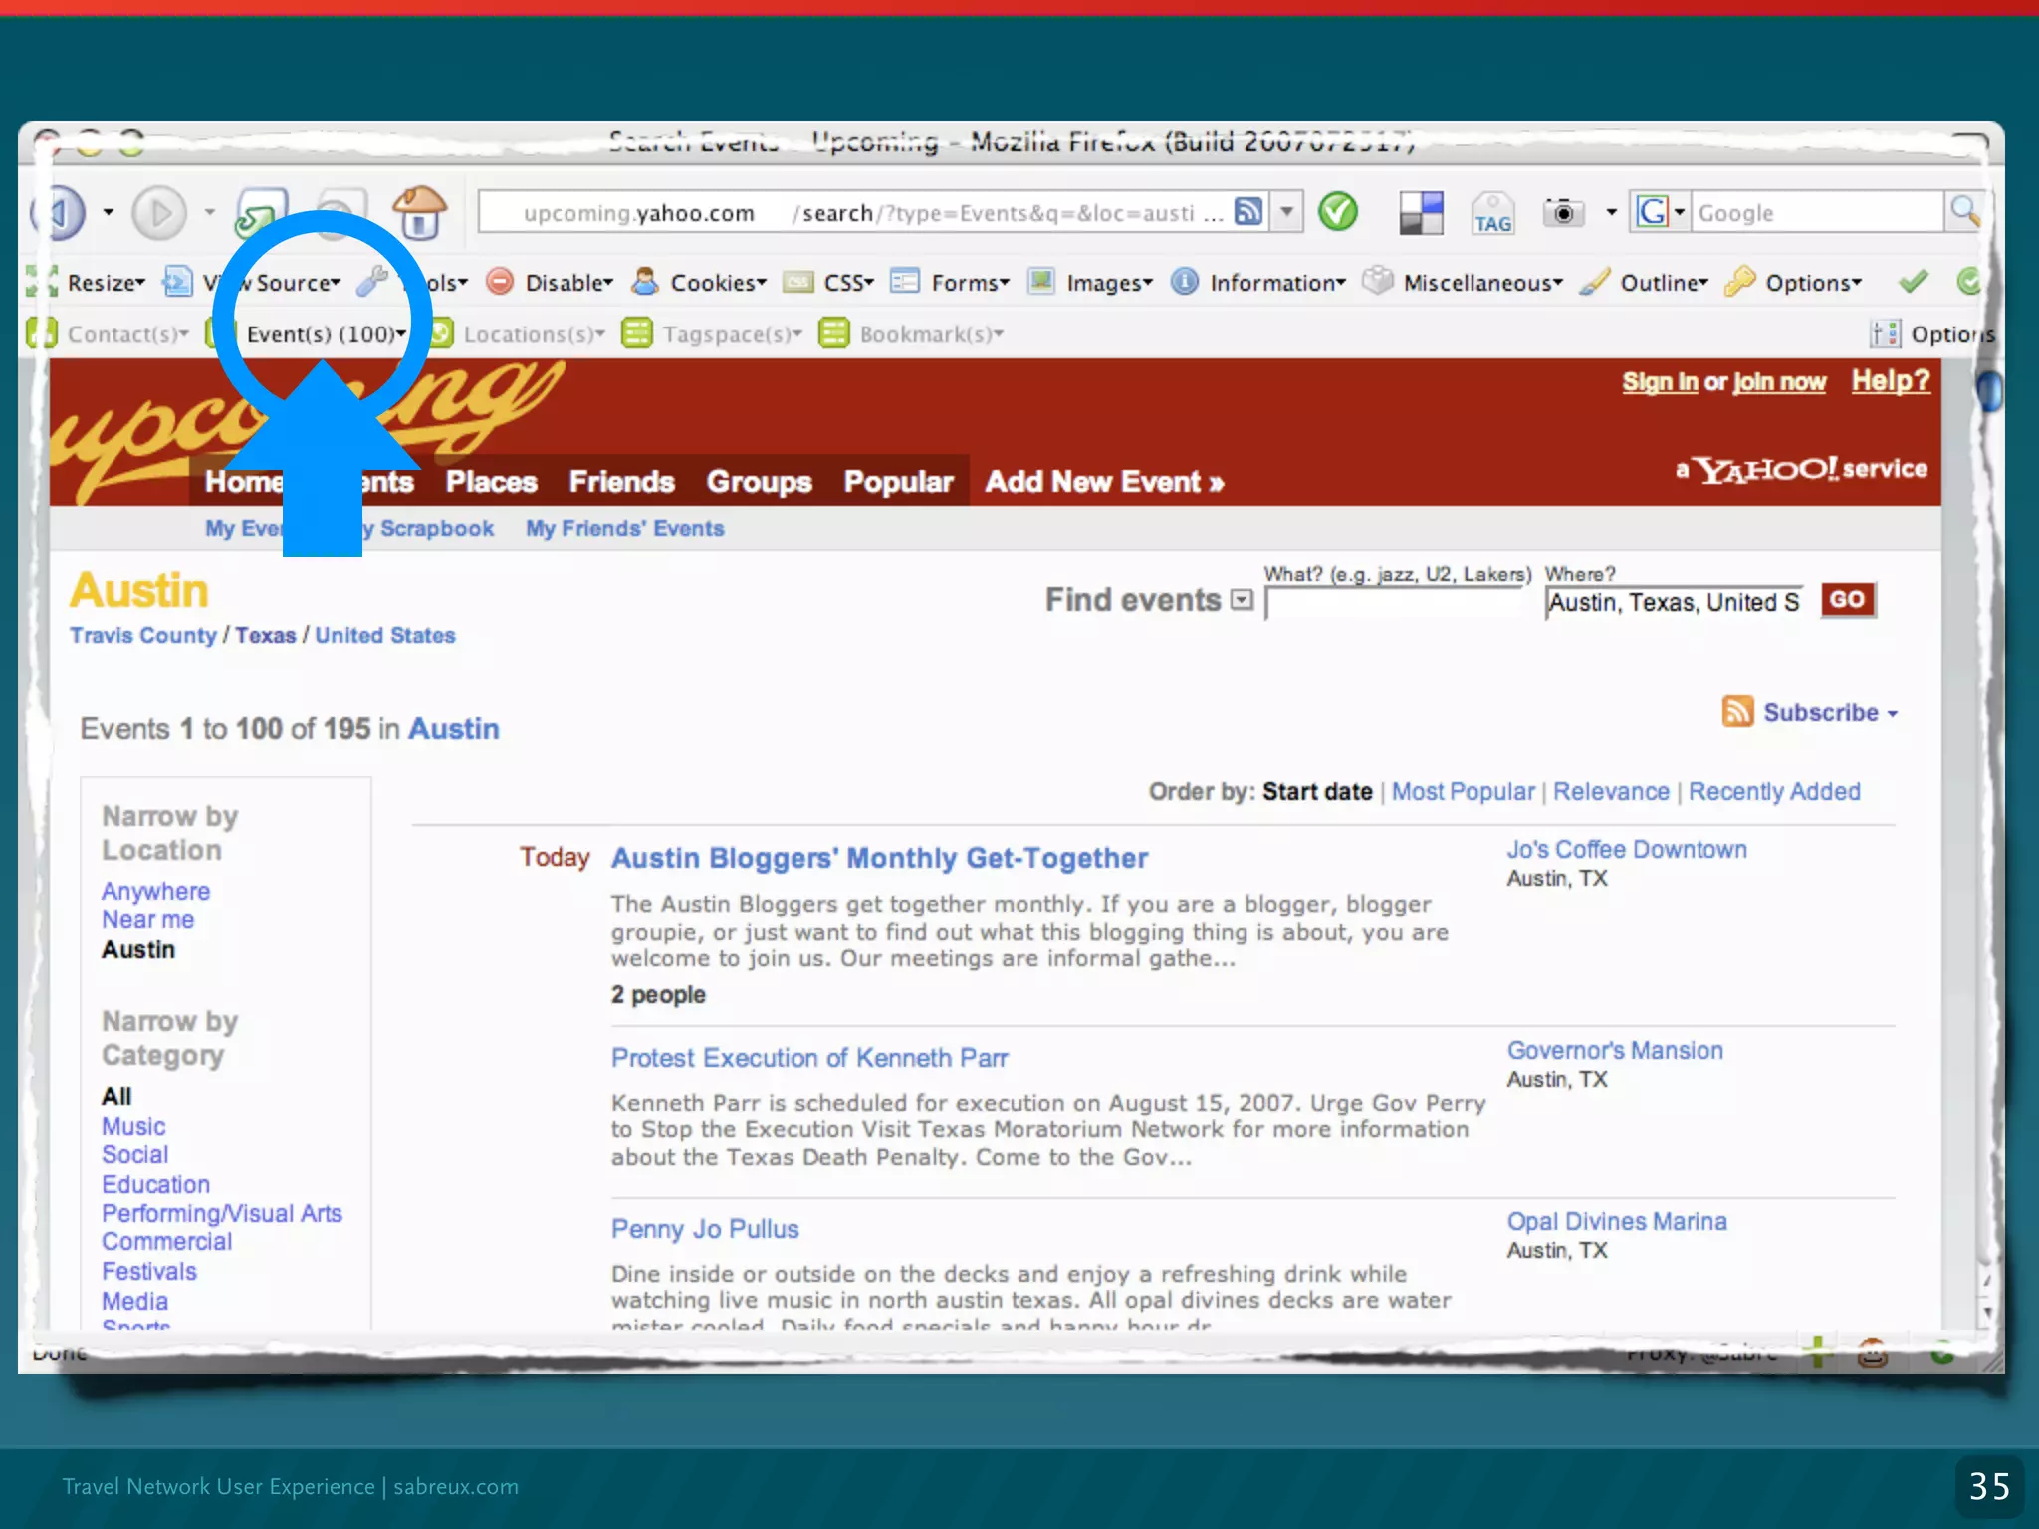The image size is (2039, 1529).
Task: Open the Contact(s) microformats menu
Action: click(108, 334)
